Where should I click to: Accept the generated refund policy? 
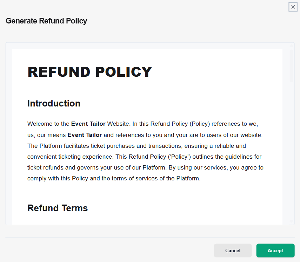(275, 250)
